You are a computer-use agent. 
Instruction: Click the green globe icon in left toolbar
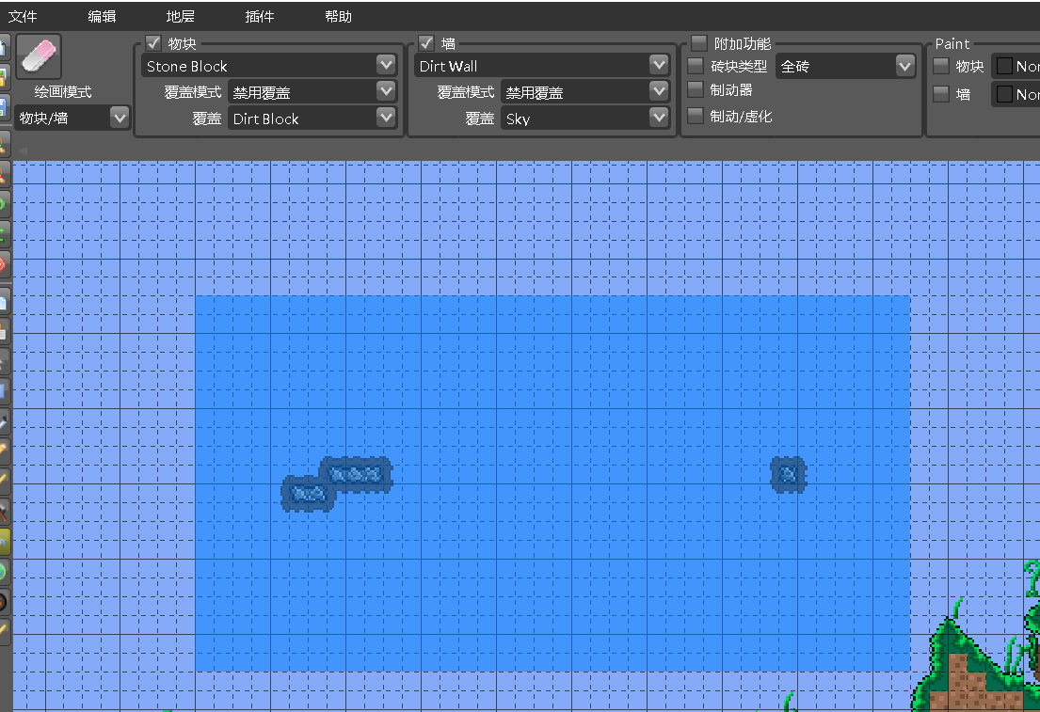[x=4, y=571]
